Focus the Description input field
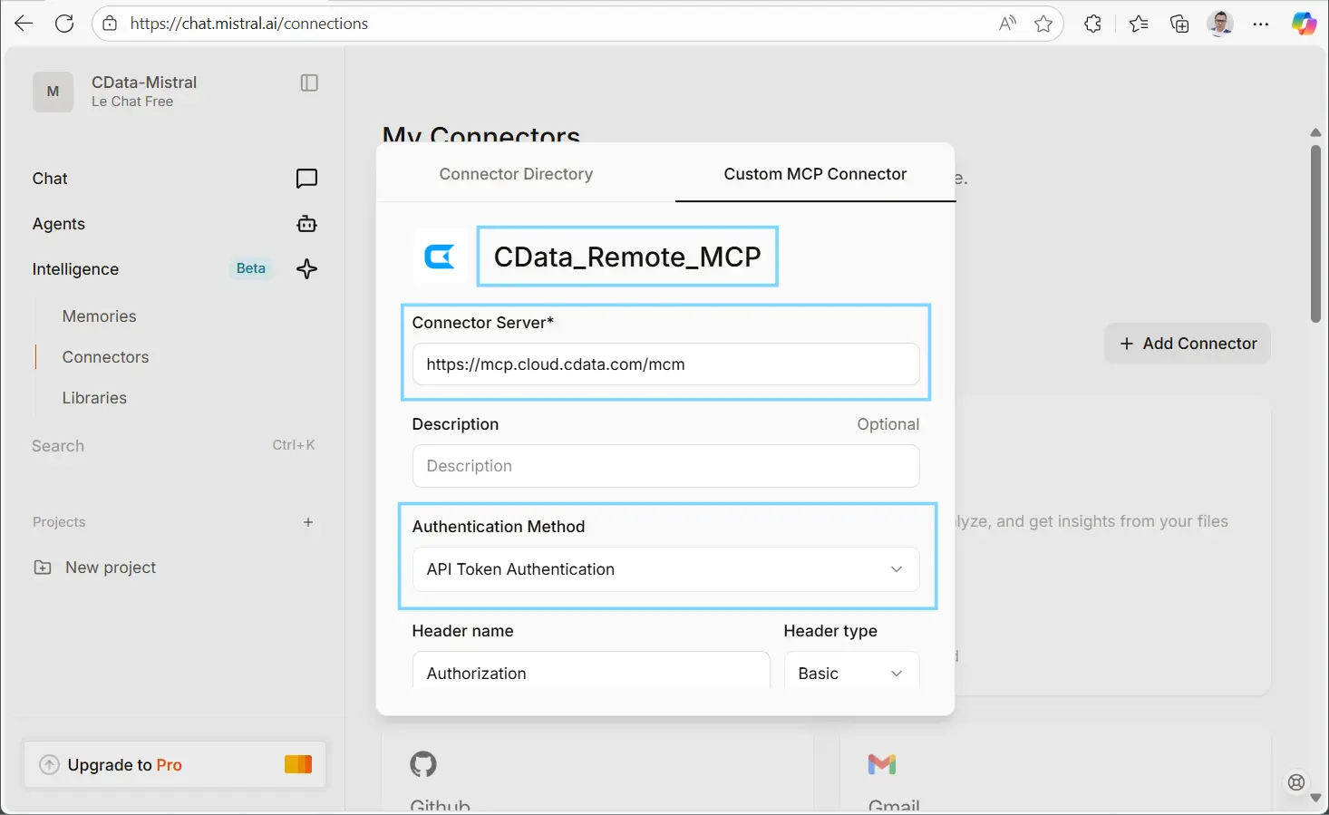The width and height of the screenshot is (1329, 815). (665, 466)
